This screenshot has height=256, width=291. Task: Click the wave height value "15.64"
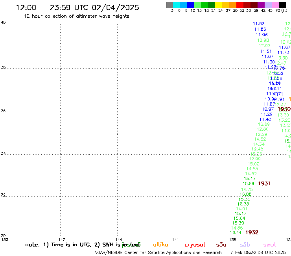pos(239,219)
